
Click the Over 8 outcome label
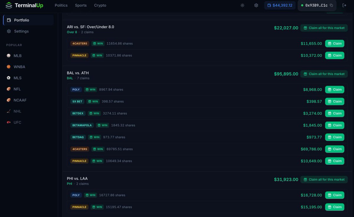[x=72, y=32]
